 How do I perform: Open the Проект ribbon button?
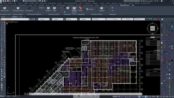[x=54, y=9]
